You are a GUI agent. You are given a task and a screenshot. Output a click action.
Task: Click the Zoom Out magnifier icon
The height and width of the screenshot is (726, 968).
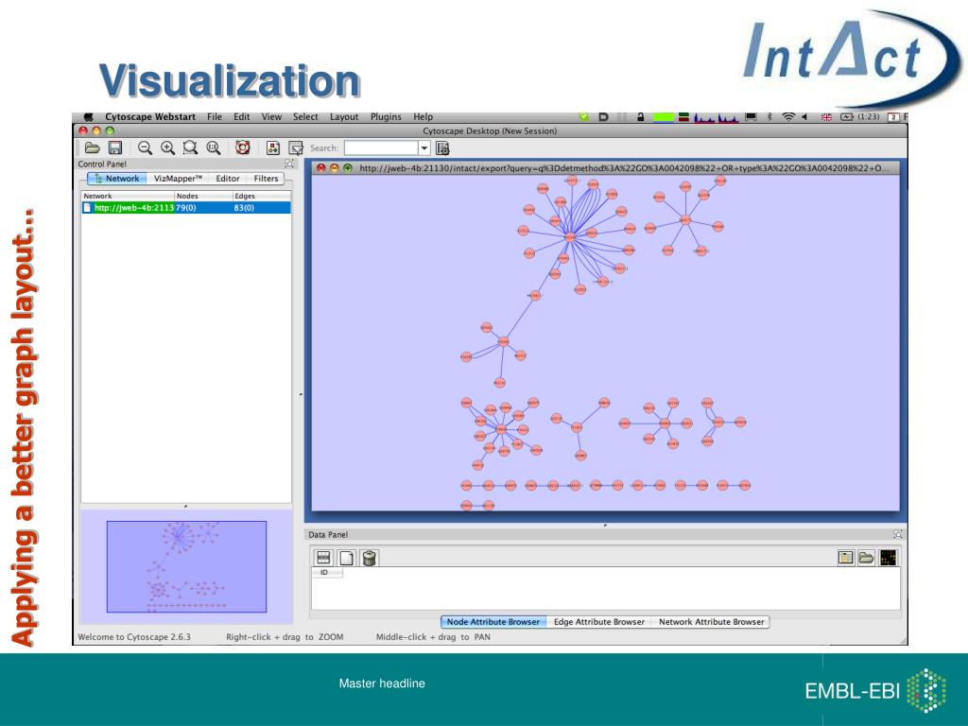pos(145,148)
